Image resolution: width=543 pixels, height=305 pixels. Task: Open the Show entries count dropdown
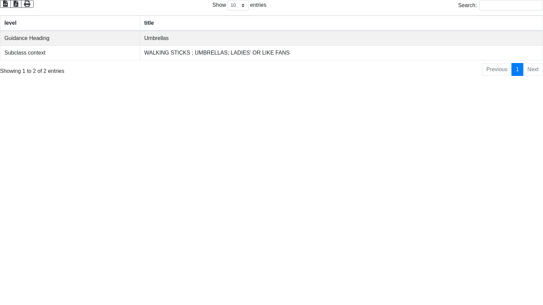238,5
